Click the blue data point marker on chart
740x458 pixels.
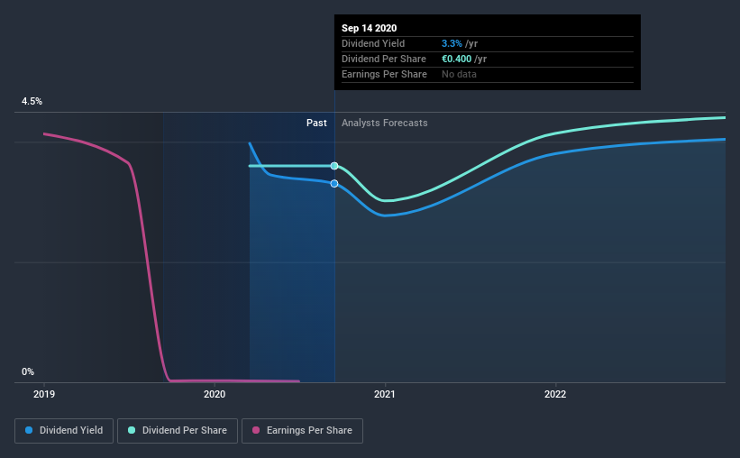[x=334, y=184]
